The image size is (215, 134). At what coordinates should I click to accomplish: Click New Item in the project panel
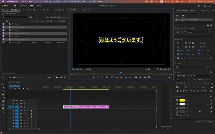click(x=61, y=78)
